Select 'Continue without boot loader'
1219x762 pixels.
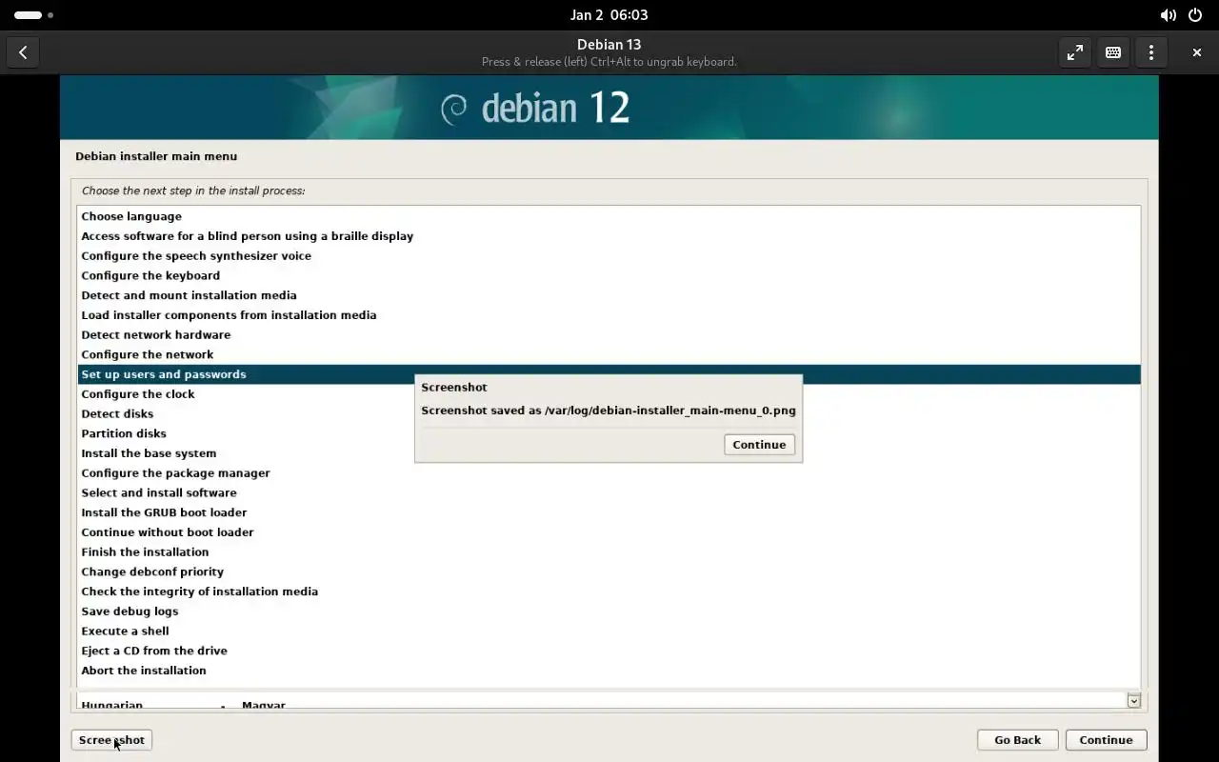609,532
